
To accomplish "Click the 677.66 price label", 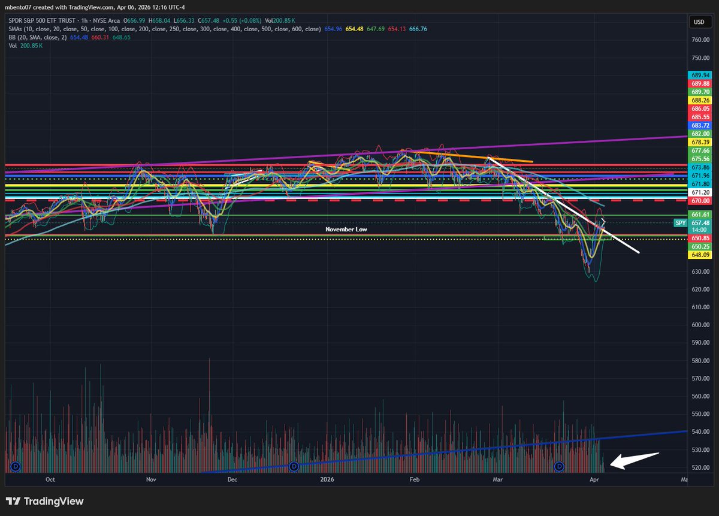I will 700,150.
